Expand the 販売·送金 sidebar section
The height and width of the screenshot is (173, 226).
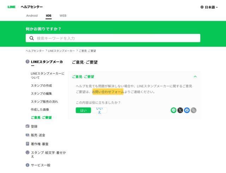click(38, 135)
